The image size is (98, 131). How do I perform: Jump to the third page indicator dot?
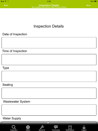(x=50, y=123)
